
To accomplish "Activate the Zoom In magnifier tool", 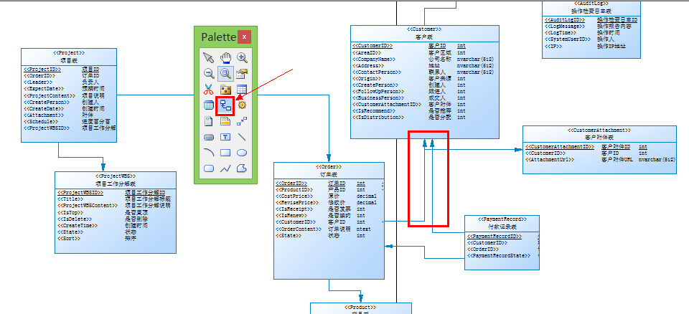I will pyautogui.click(x=242, y=57).
